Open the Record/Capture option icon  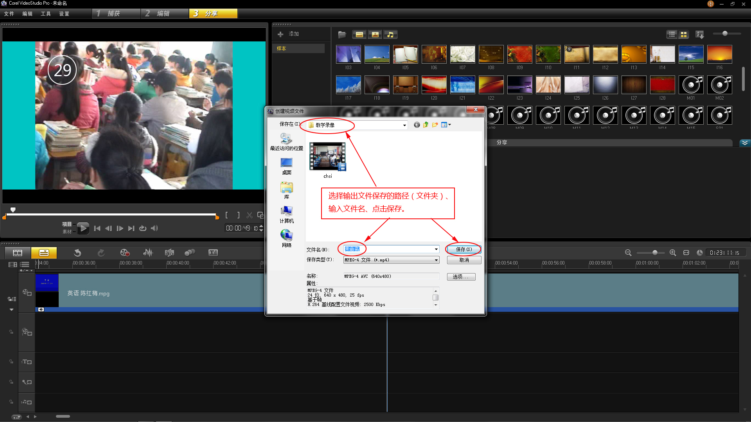coord(125,253)
